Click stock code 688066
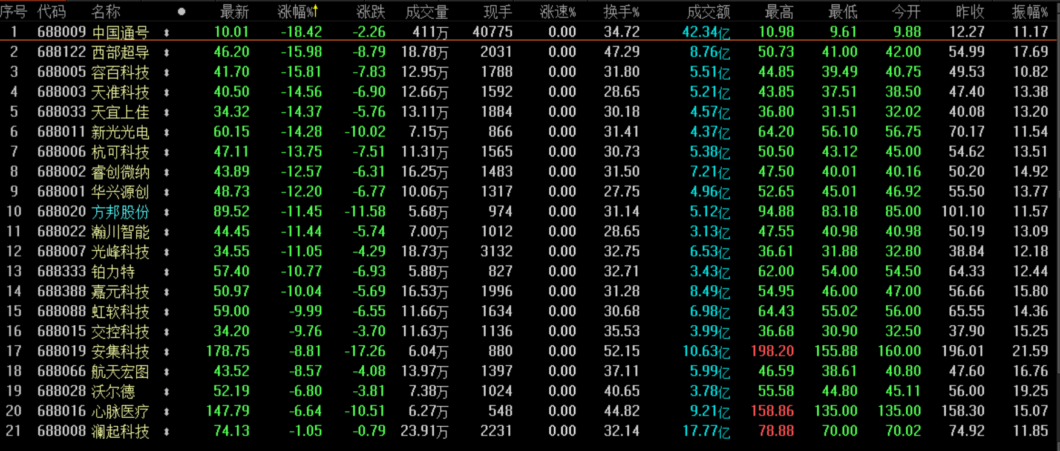The height and width of the screenshot is (451, 1060). [x=62, y=371]
